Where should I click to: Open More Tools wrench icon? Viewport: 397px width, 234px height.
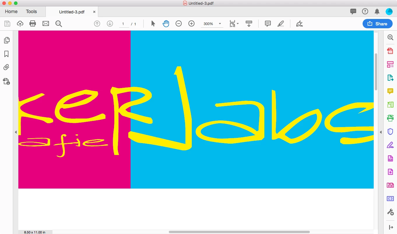click(x=390, y=212)
